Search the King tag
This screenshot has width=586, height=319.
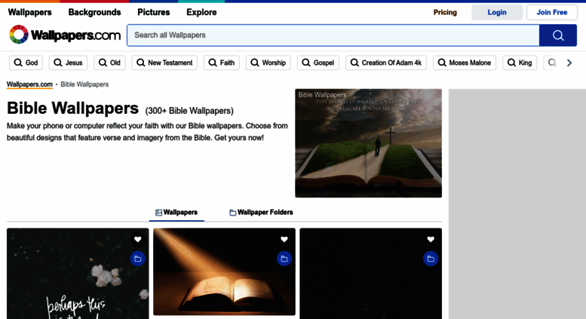(x=520, y=63)
